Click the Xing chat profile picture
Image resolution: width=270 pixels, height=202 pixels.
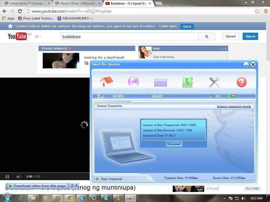point(146,52)
